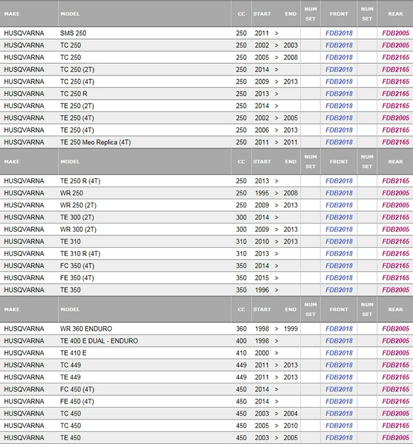
Task: Open rear FDB2005 link for TE 350
Action: (x=396, y=290)
